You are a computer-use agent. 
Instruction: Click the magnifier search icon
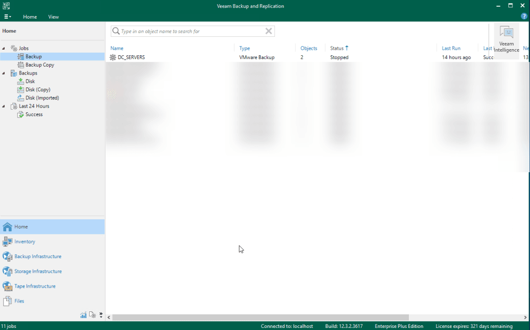click(116, 31)
